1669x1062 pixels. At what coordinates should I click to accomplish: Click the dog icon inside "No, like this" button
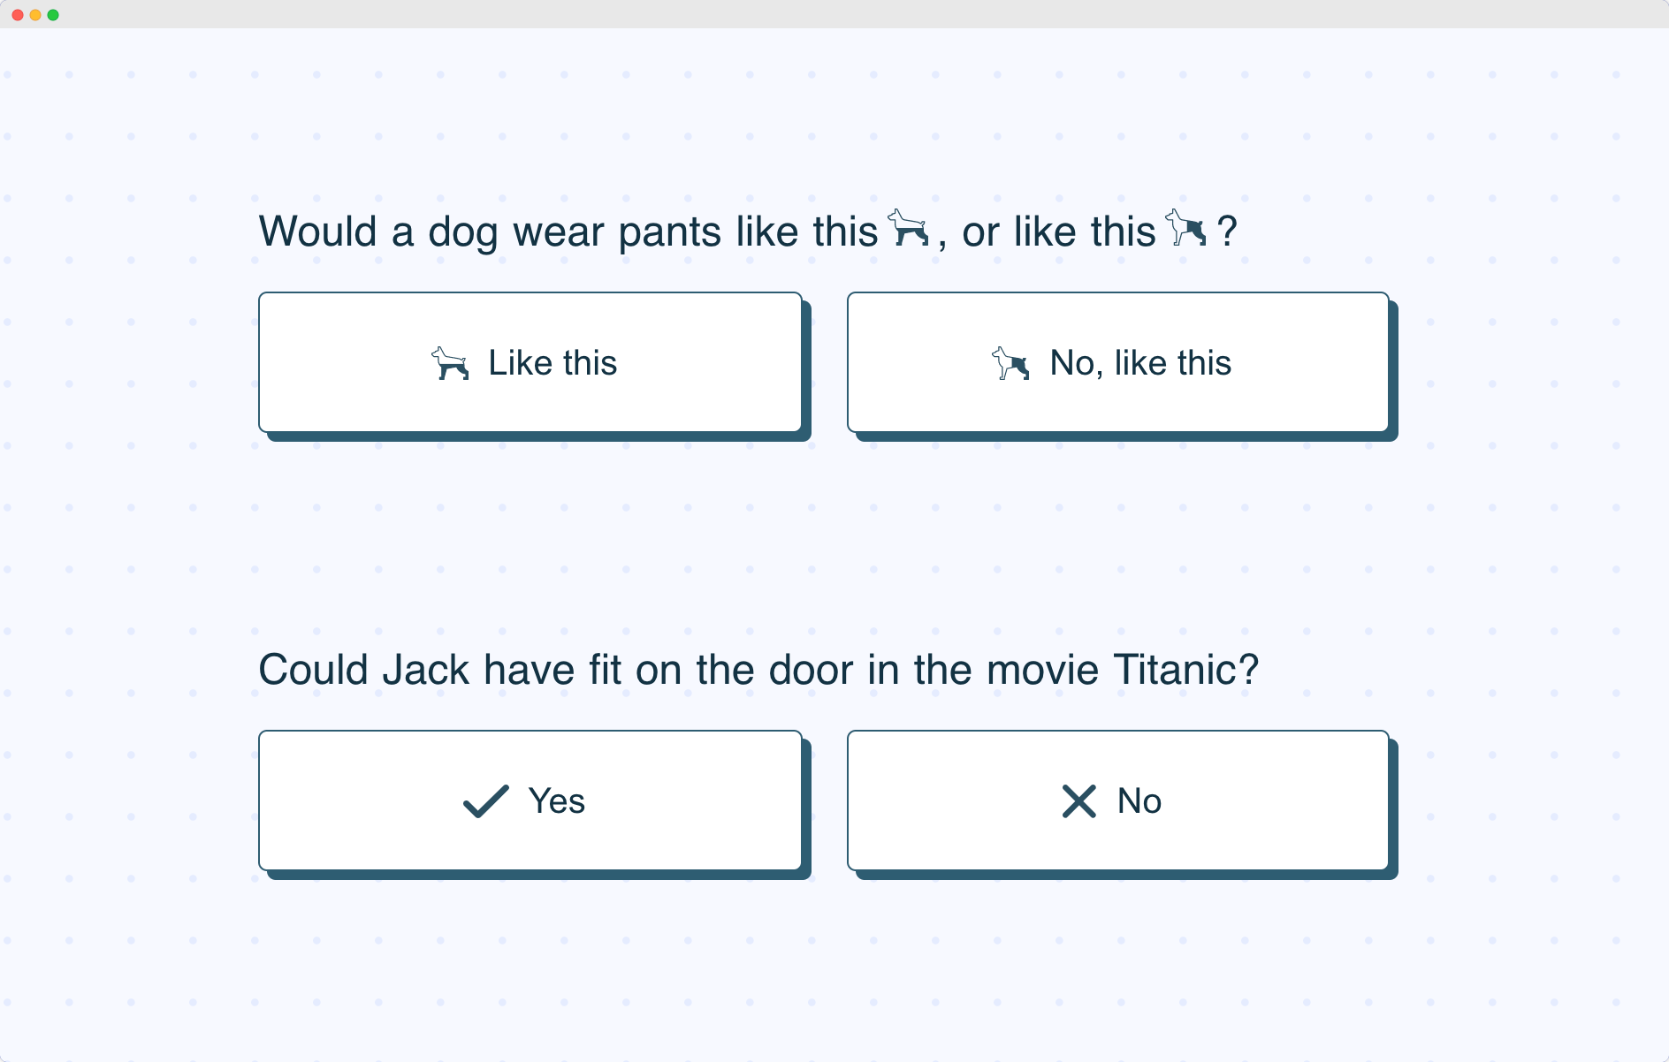[1010, 363]
